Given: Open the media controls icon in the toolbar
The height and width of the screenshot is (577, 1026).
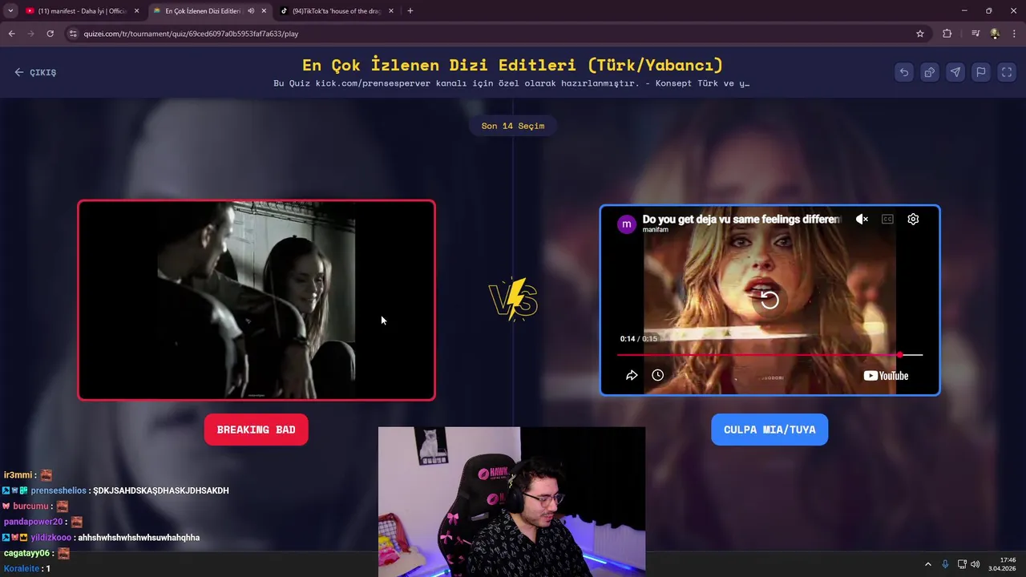Looking at the screenshot, I should [x=976, y=34].
